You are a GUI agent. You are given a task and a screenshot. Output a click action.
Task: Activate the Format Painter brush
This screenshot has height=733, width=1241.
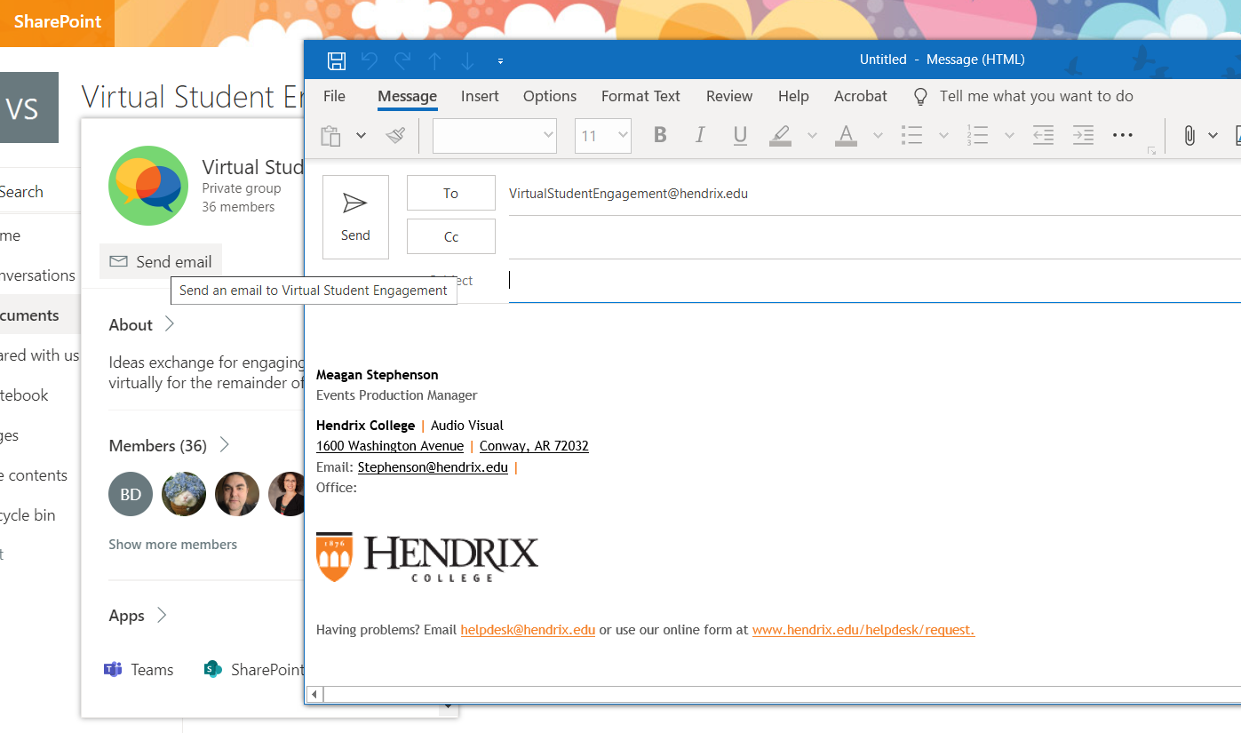tap(395, 136)
